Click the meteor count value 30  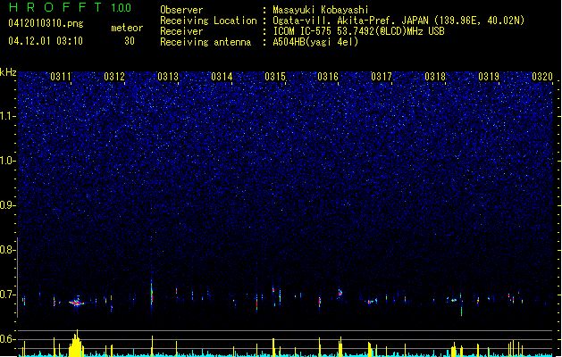[x=130, y=41]
